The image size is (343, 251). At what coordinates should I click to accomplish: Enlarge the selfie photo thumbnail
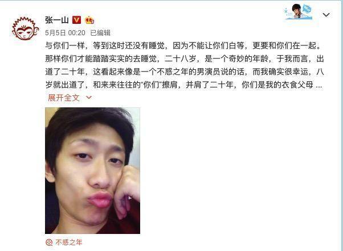[92, 170]
